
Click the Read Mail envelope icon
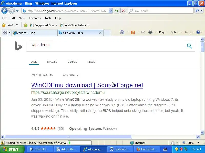[x=143, y=32]
